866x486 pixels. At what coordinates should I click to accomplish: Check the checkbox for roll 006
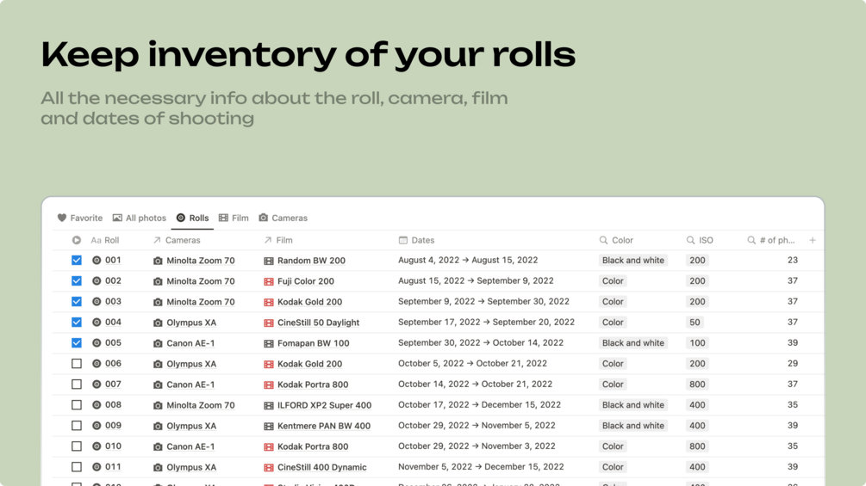[x=77, y=364]
